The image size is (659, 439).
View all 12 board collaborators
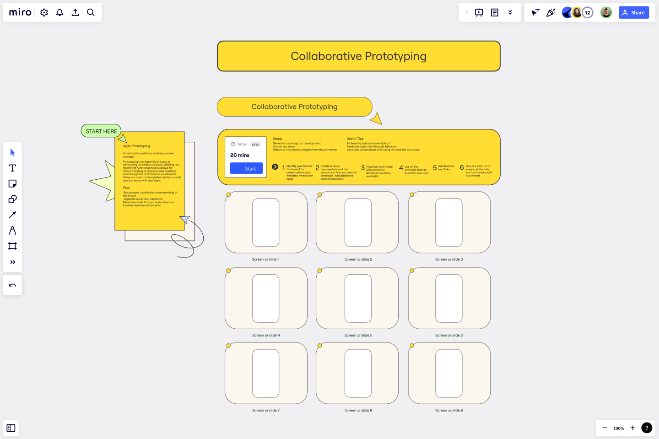click(x=588, y=12)
